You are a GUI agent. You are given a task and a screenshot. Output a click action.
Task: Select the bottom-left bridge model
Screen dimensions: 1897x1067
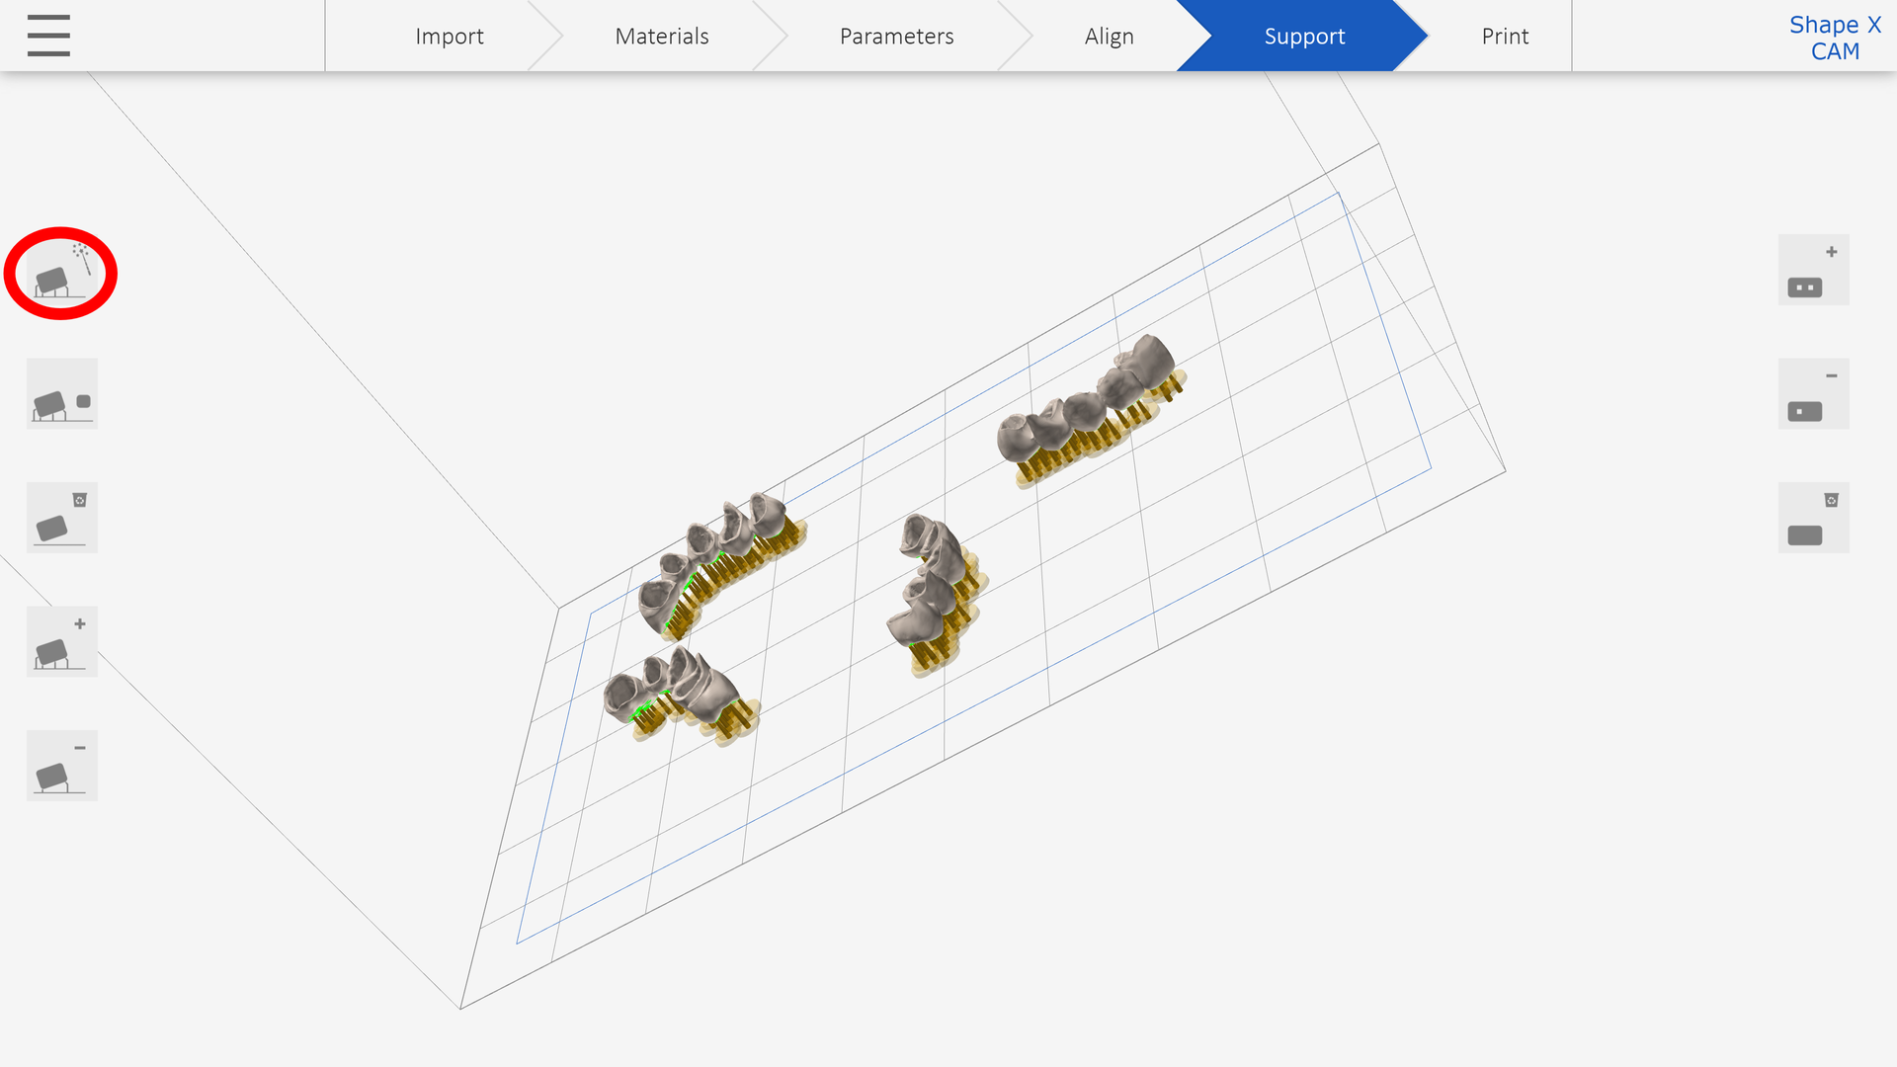(x=682, y=692)
